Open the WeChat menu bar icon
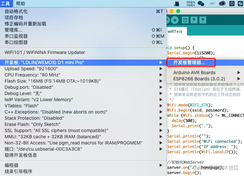 (201, 4)
